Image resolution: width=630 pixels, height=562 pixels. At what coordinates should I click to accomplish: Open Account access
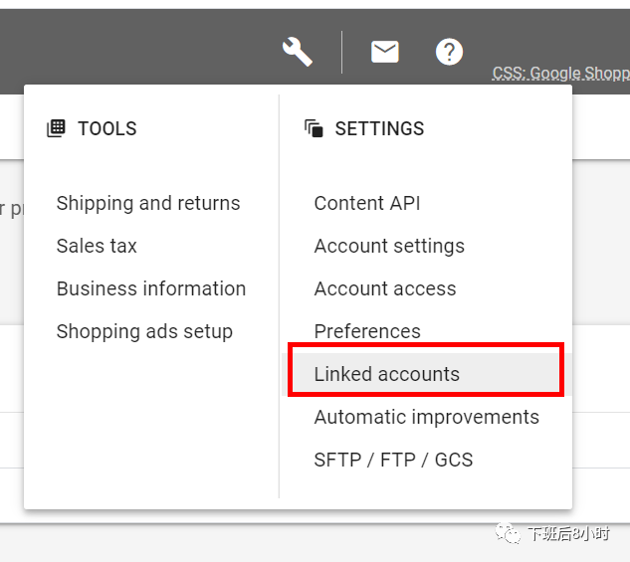pyautogui.click(x=385, y=288)
